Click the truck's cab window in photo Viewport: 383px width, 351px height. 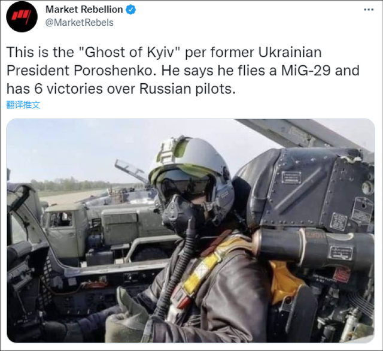(60, 219)
